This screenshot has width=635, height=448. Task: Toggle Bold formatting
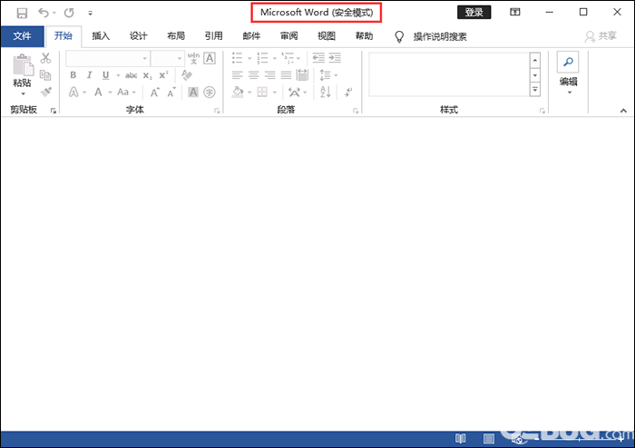pyautogui.click(x=73, y=75)
